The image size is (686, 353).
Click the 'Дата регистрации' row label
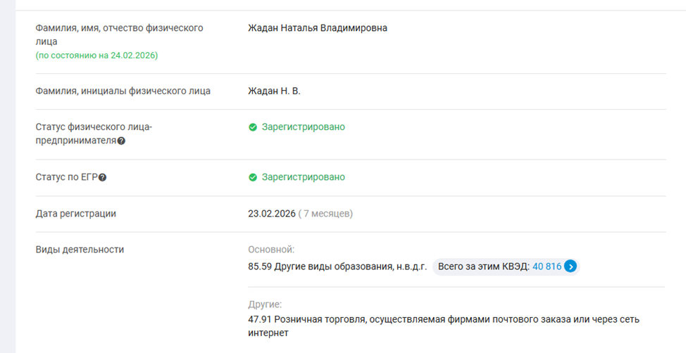pyautogui.click(x=75, y=214)
